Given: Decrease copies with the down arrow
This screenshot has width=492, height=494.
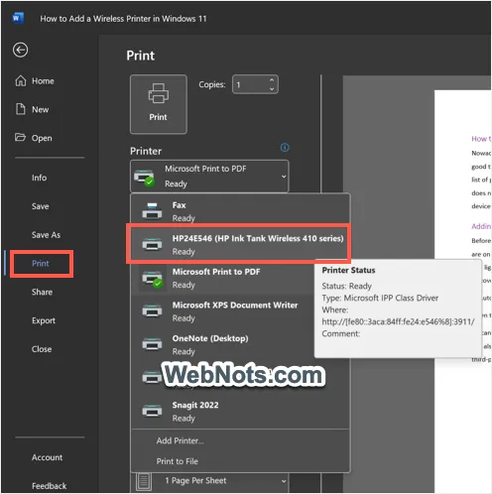Looking at the screenshot, I should [x=272, y=89].
